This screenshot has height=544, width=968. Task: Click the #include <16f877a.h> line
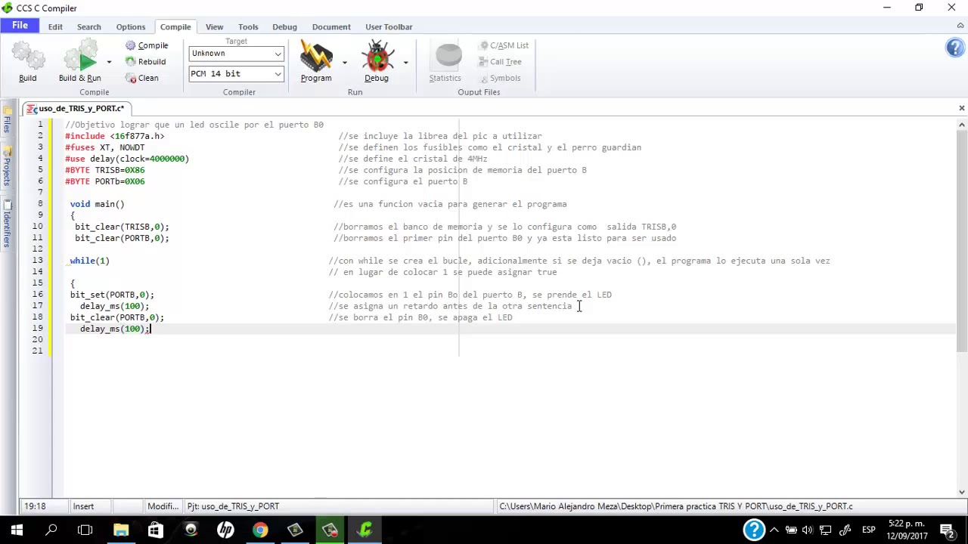click(x=114, y=136)
